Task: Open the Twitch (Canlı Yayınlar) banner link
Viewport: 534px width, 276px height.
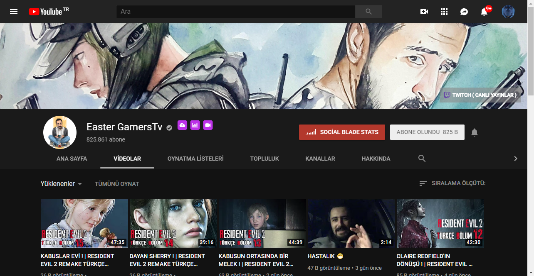Action: tap(480, 95)
